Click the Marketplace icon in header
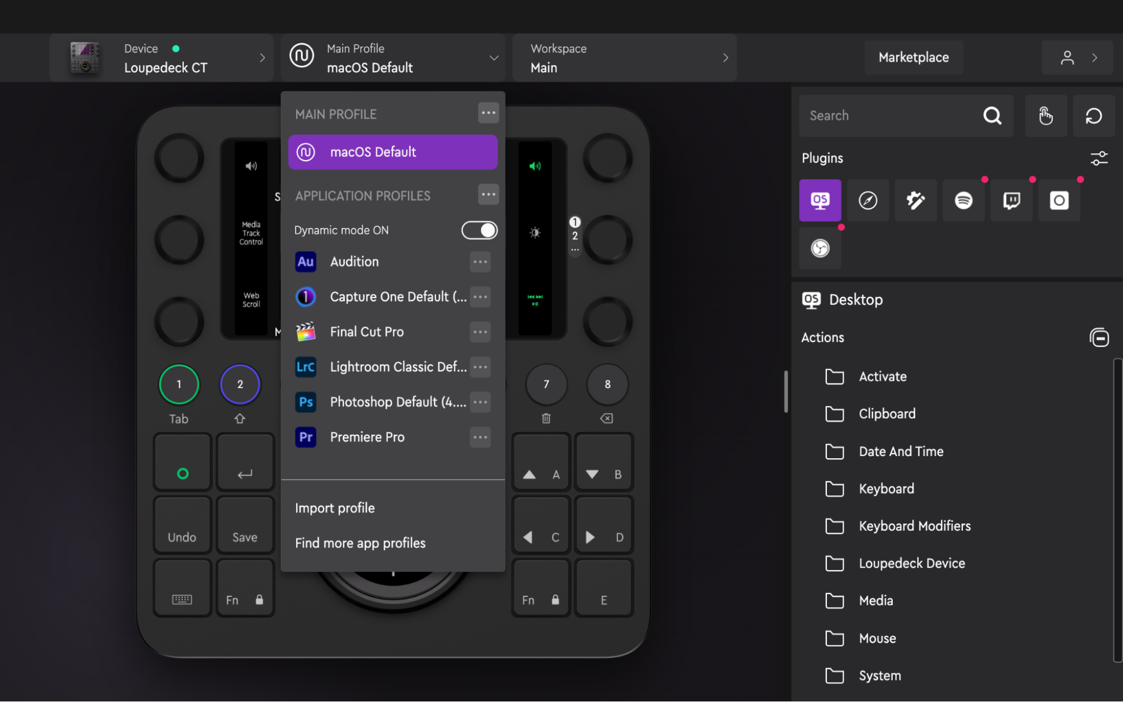 coord(913,57)
